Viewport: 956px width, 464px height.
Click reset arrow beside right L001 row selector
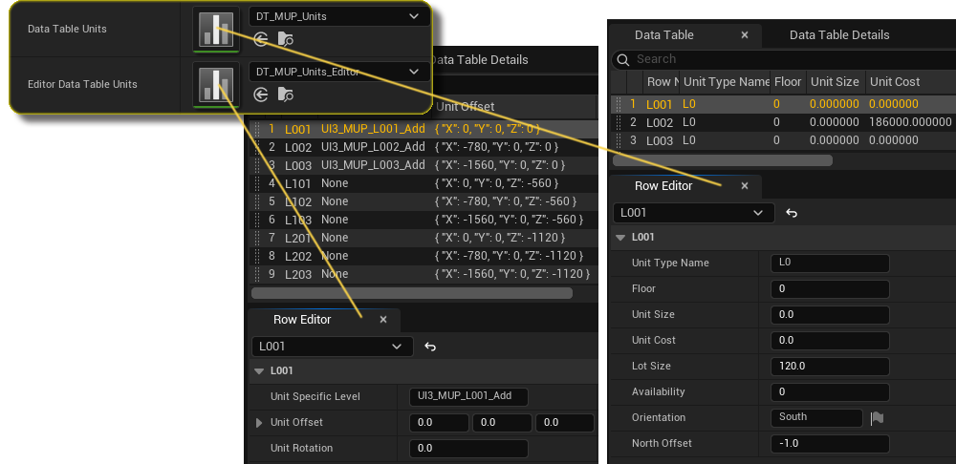click(x=792, y=213)
